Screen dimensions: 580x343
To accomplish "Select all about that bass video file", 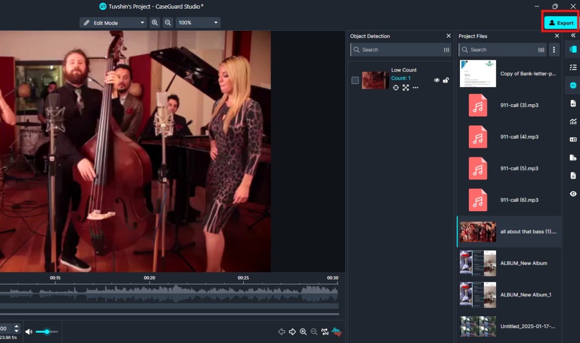I will [x=509, y=232].
